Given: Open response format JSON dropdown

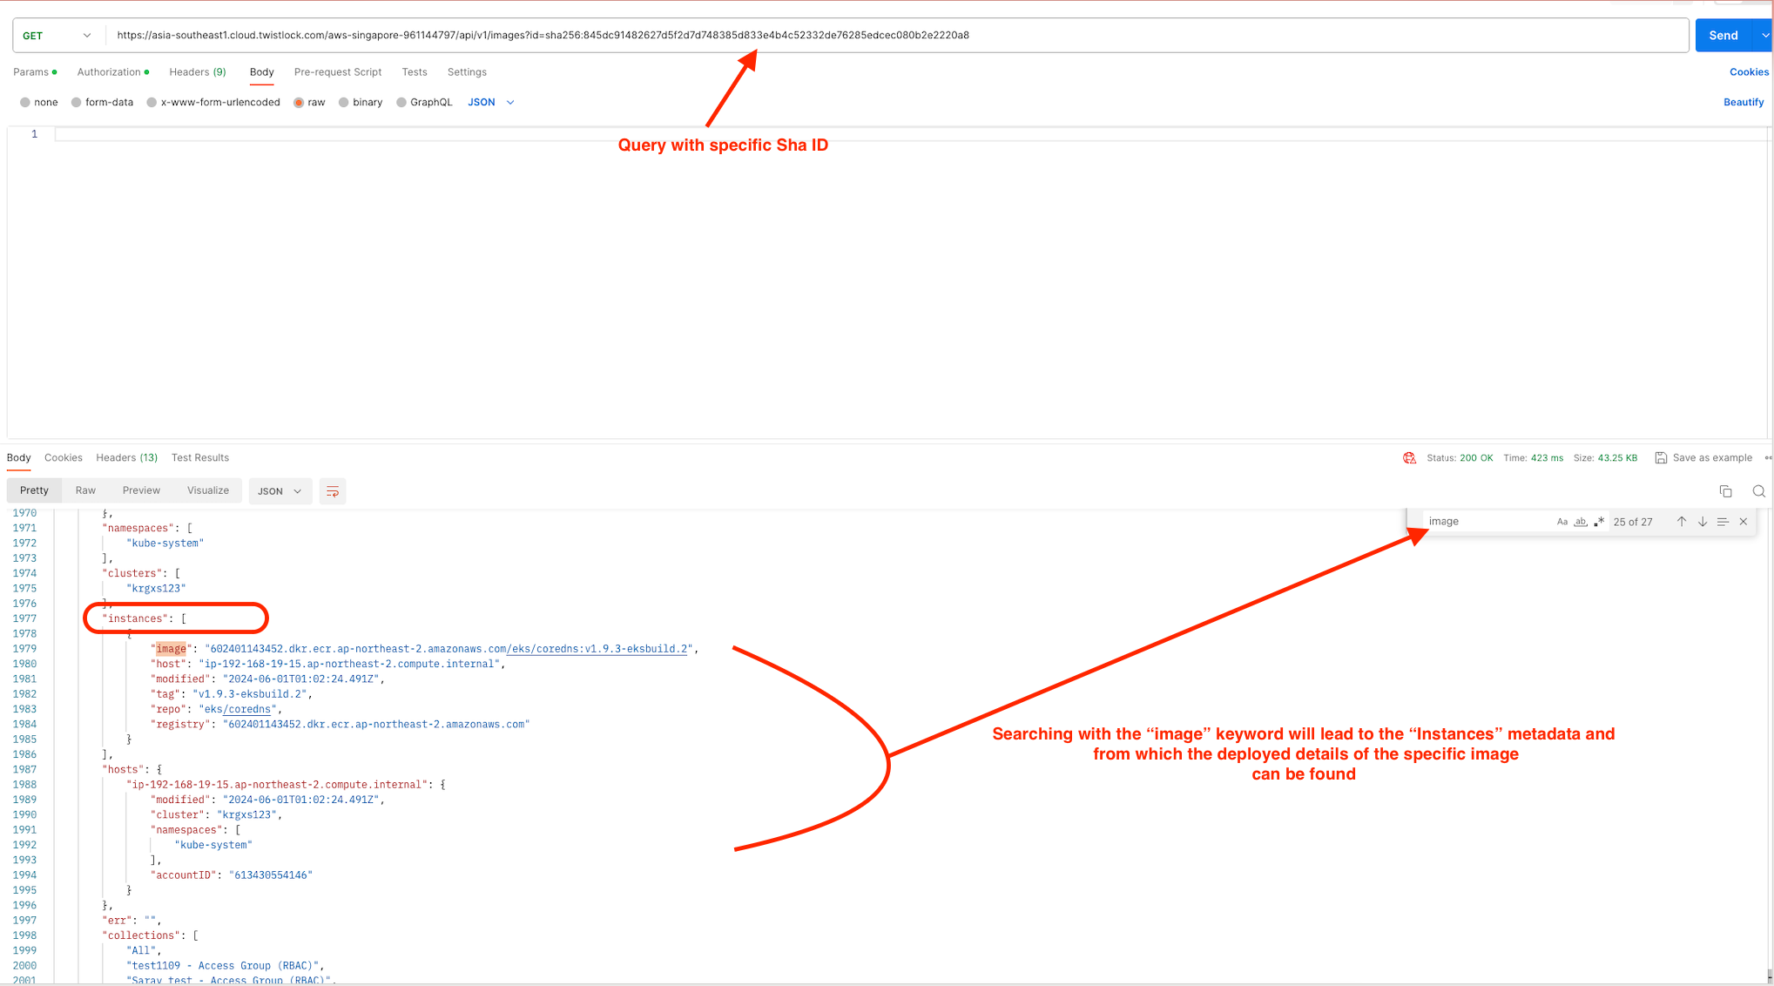Looking at the screenshot, I should tap(280, 491).
